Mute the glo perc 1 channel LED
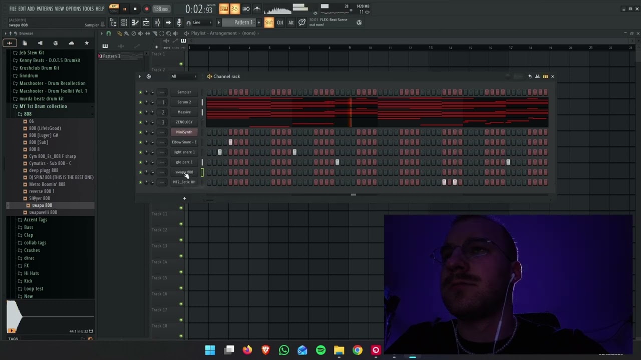This screenshot has width=641, height=360. click(x=140, y=162)
